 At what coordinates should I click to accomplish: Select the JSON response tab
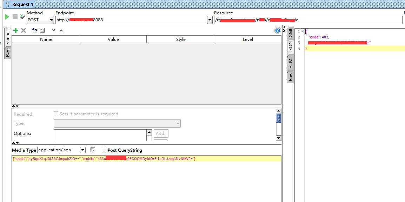pyautogui.click(x=291, y=46)
